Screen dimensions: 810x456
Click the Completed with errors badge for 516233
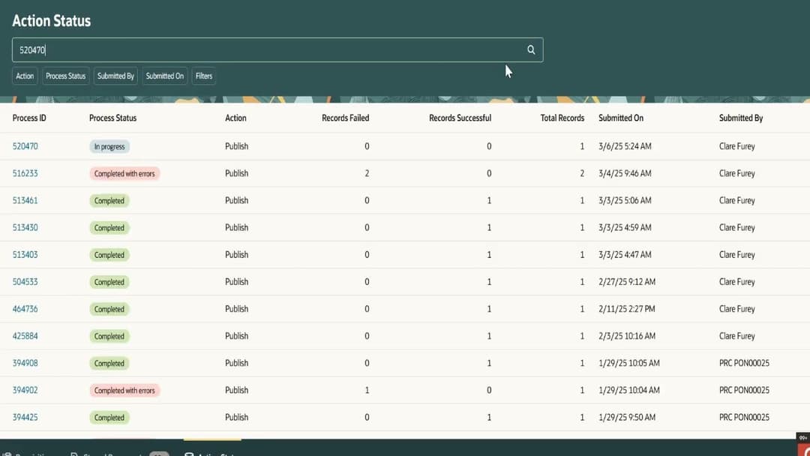(124, 173)
